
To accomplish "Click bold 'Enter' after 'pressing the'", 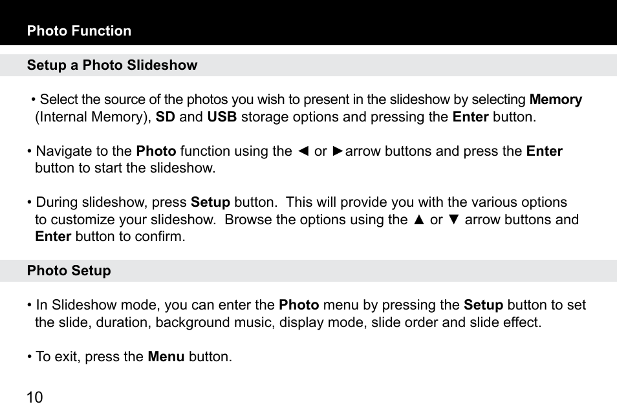I will [x=471, y=117].
